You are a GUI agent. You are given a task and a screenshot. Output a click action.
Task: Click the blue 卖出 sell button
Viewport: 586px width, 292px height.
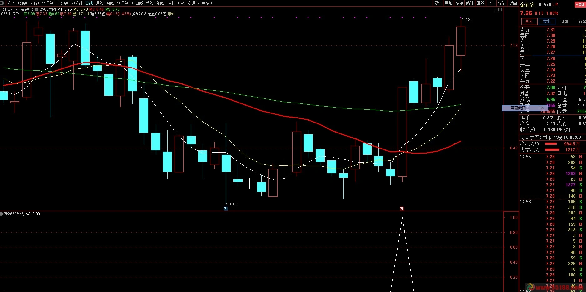point(547,22)
